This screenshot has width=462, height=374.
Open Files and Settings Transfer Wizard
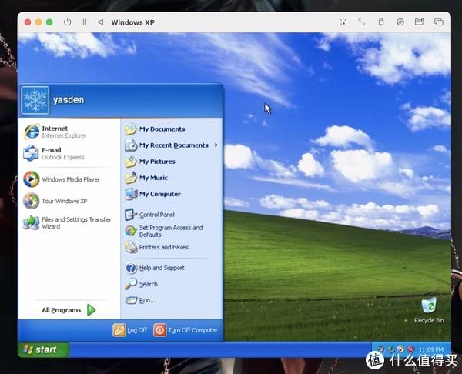tap(69, 223)
